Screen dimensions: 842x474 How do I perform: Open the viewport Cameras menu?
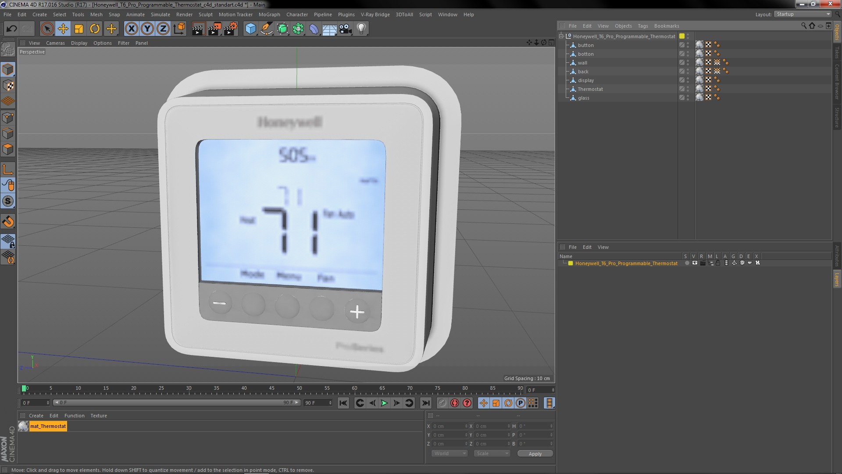(x=55, y=43)
